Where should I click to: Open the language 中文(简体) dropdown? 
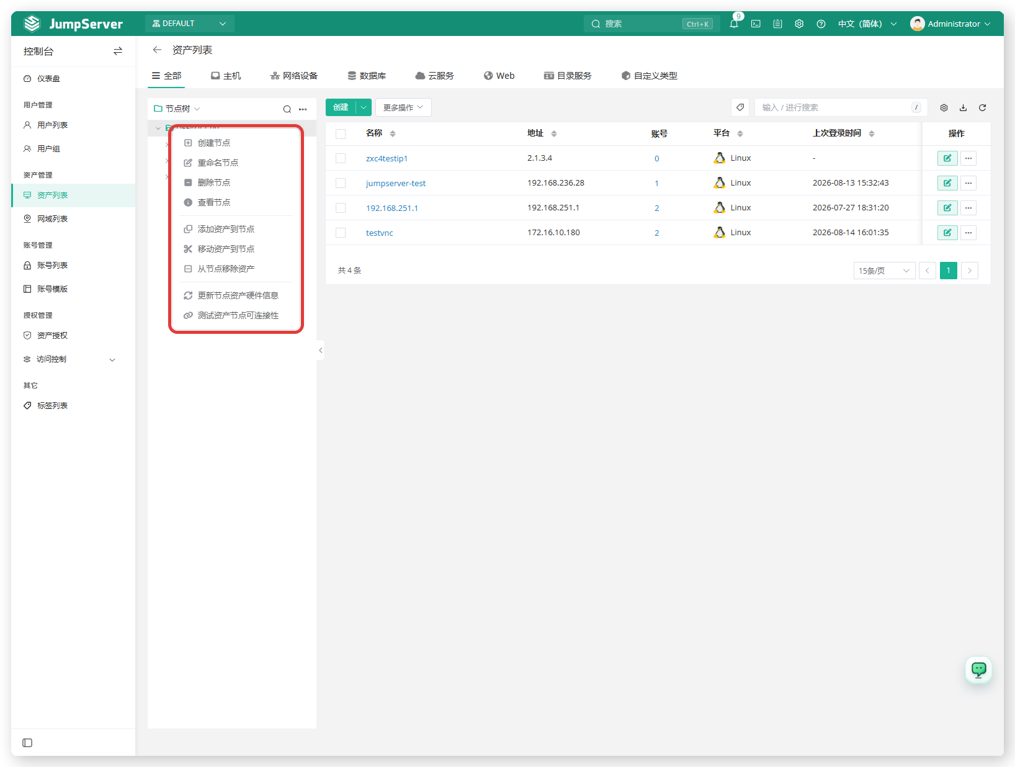(x=867, y=24)
